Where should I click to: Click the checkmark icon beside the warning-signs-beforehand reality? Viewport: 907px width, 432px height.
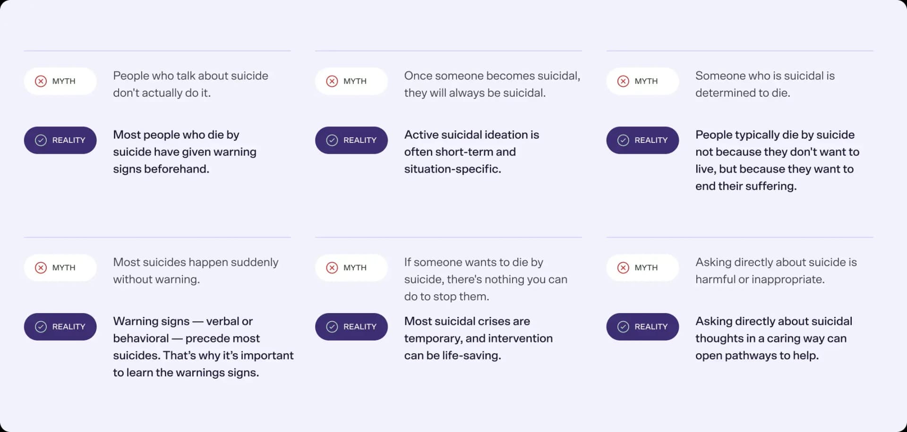coord(41,140)
